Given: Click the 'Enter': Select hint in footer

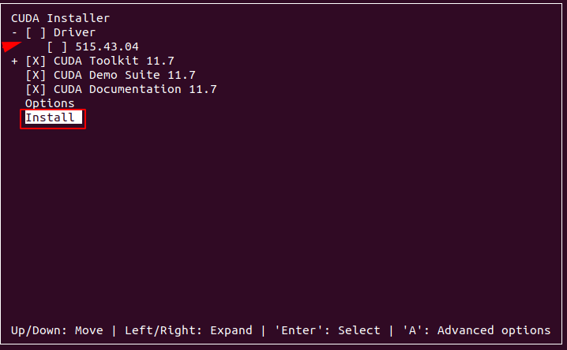Looking at the screenshot, I should (x=327, y=330).
